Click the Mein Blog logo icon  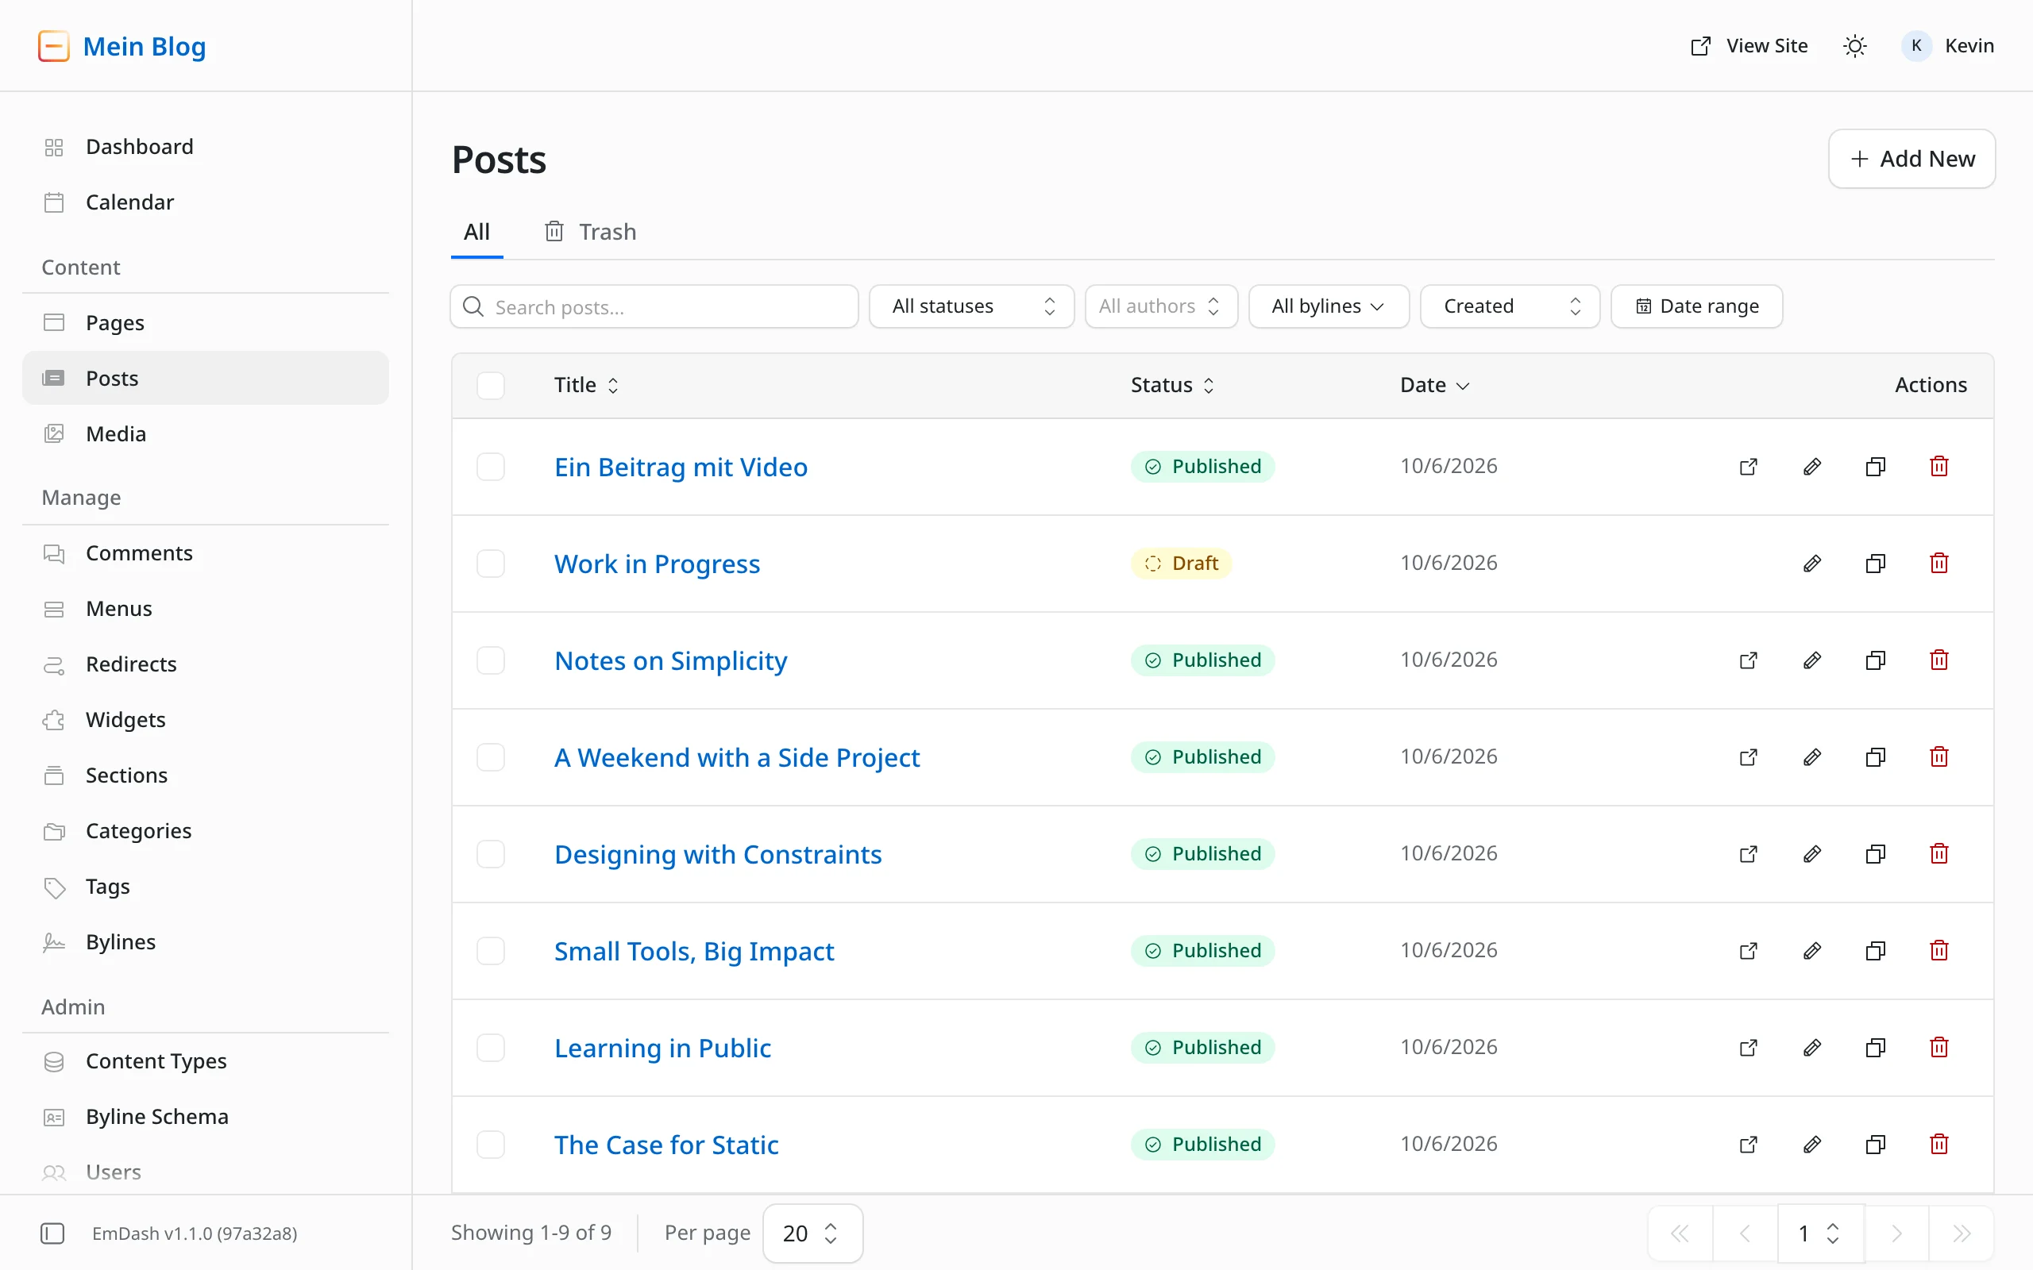(x=54, y=46)
